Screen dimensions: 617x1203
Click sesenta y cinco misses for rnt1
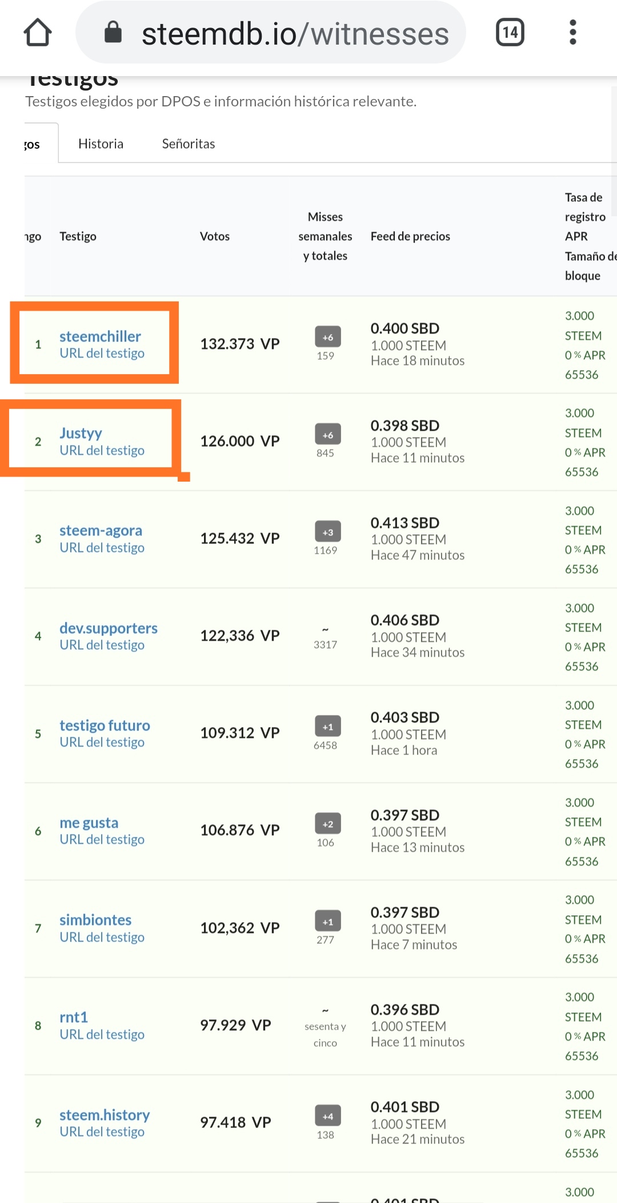pyautogui.click(x=325, y=1034)
